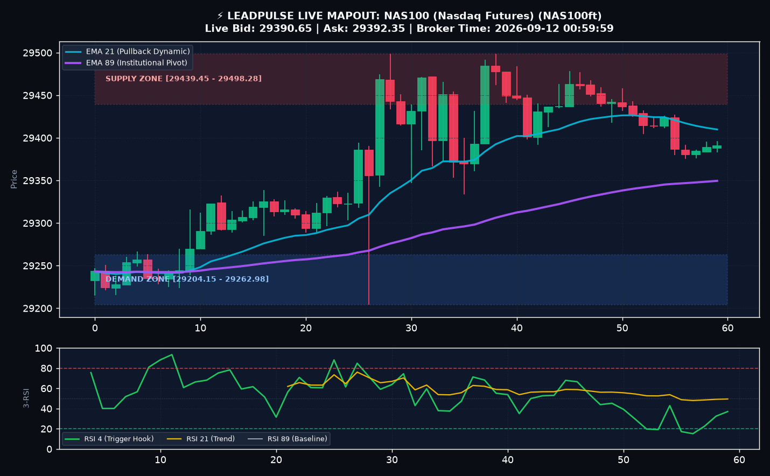Select the Live Bid value 29390.65
The image size is (770, 476).
285,29
